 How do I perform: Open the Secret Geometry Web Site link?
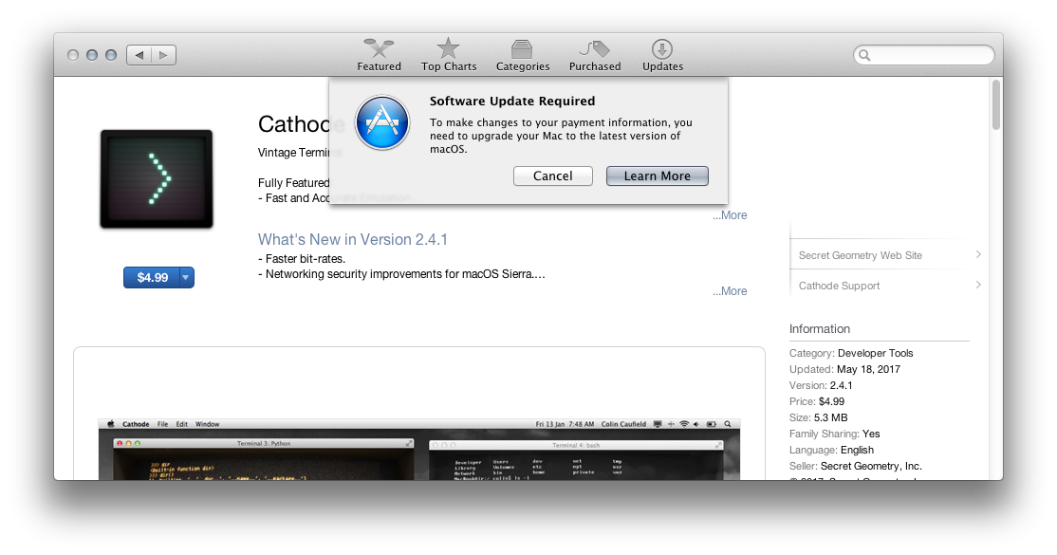point(861,255)
